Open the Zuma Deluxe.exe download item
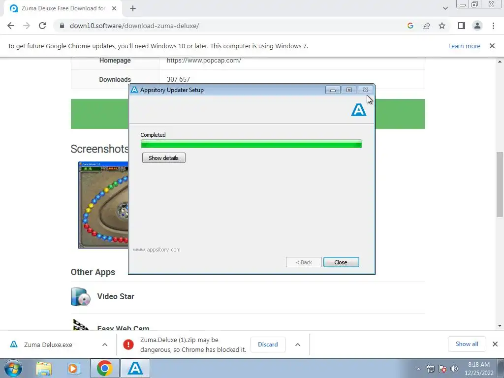The width and height of the screenshot is (504, 378). pos(48,345)
